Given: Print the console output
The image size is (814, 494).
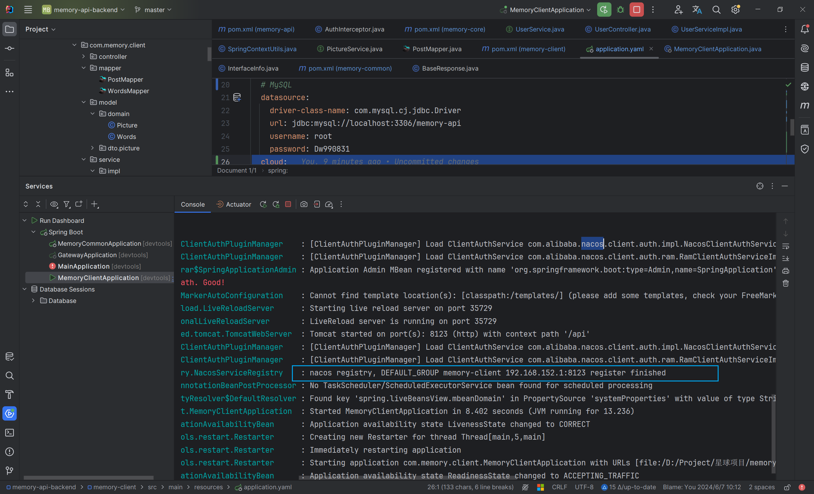Looking at the screenshot, I should tap(786, 271).
